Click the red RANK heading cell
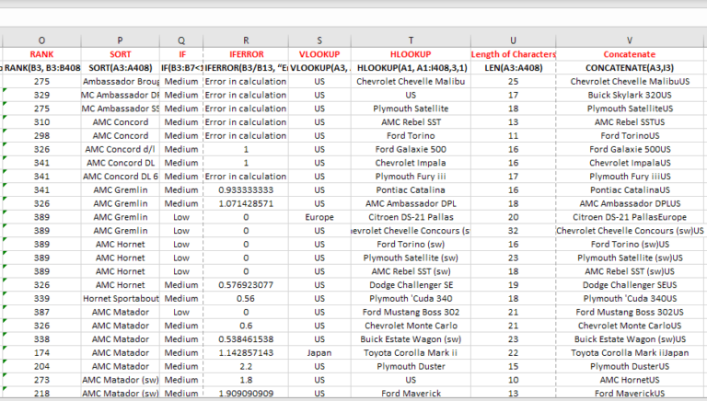This screenshot has height=401, width=707. (42, 54)
